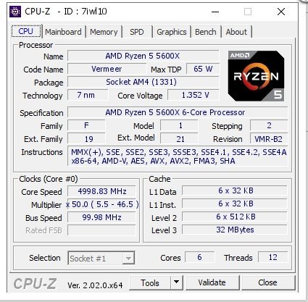Click the Instructions list field
The height and width of the screenshot is (302, 308).
click(178, 156)
